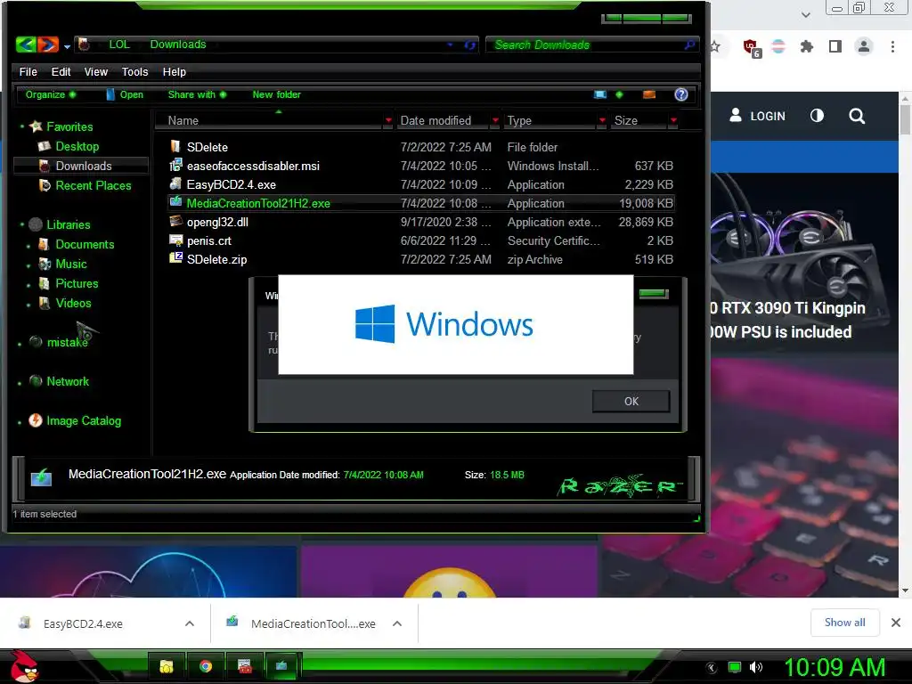Screen dimensions: 912x684
Task: Click the Chrome taskbar icon
Action: coord(206,666)
